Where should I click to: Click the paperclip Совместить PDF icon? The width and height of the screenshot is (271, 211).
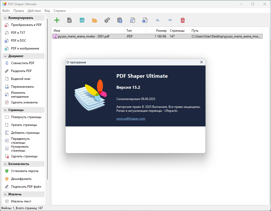point(7,63)
